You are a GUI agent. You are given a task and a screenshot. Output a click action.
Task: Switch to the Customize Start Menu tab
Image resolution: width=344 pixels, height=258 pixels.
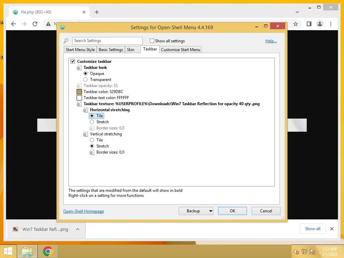(180, 50)
